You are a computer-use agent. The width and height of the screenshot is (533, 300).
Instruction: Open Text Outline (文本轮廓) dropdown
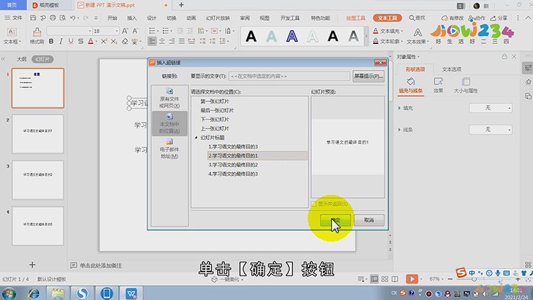[x=388, y=41]
